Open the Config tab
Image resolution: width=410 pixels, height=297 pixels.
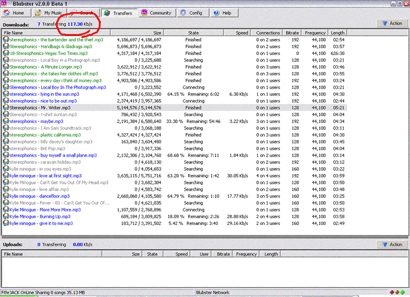[x=193, y=13]
